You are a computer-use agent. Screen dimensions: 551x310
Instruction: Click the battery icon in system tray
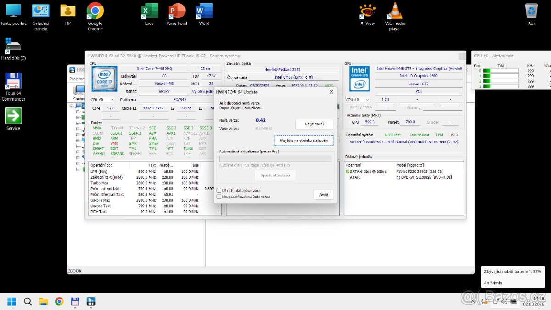click(513, 302)
